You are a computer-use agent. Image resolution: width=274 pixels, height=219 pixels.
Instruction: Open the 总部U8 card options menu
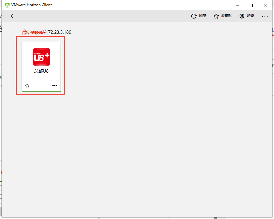pyautogui.click(x=55, y=85)
